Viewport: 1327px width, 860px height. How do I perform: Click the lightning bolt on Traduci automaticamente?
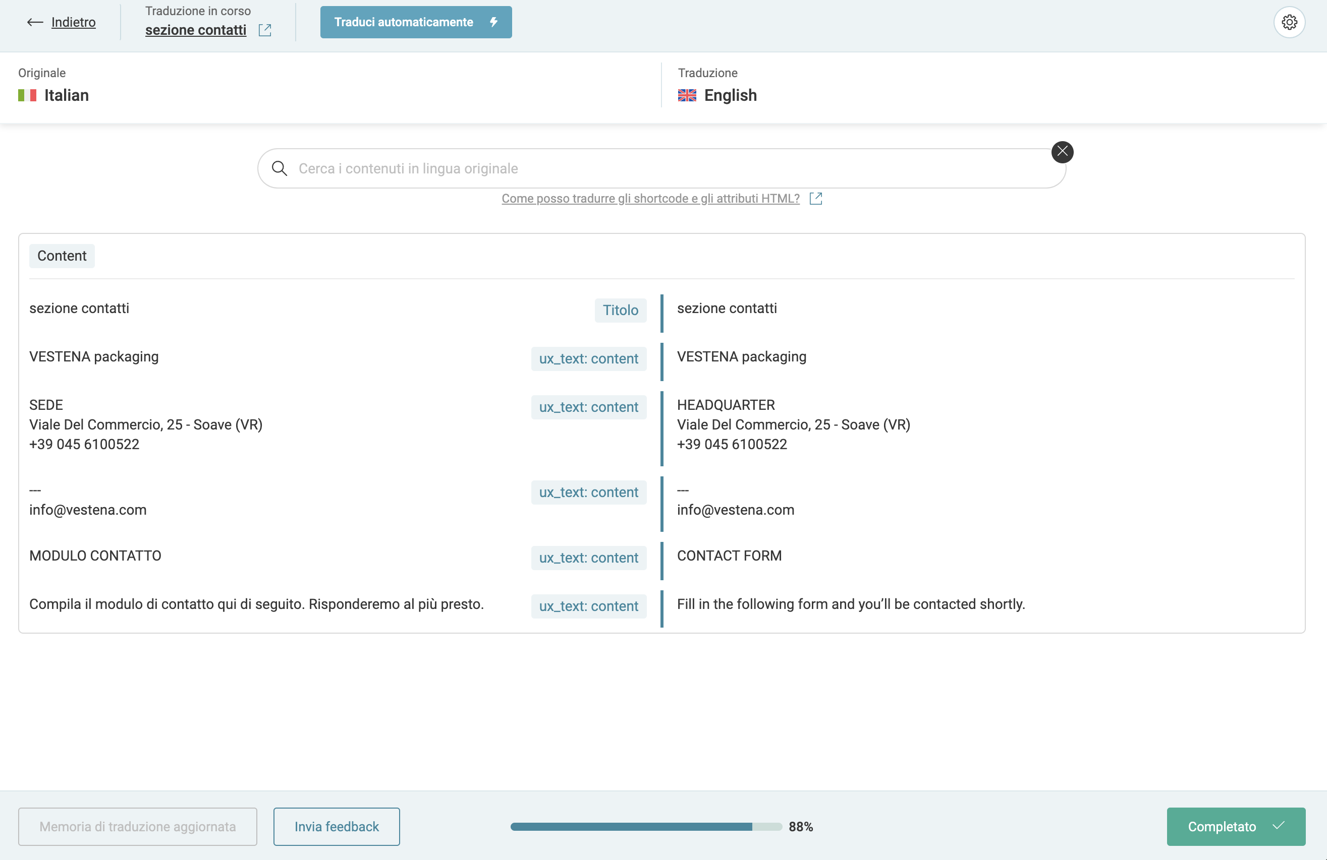click(493, 22)
